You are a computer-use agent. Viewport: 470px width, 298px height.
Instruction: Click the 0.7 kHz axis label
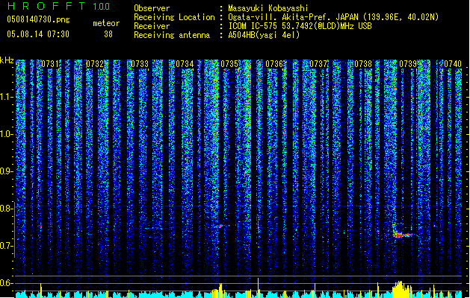[x=7, y=246]
